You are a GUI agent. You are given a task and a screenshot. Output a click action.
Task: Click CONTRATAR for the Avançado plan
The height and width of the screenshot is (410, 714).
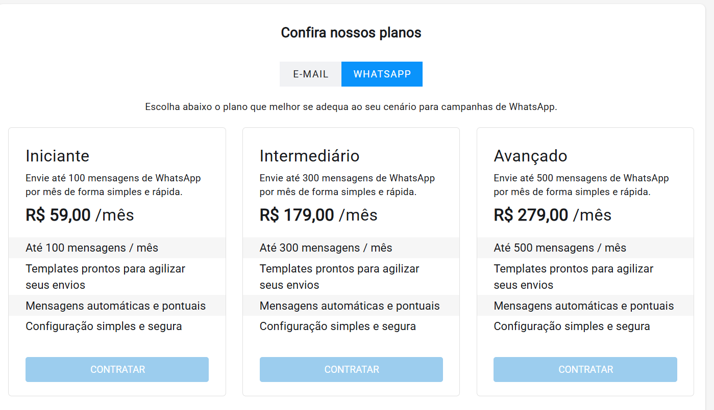585,370
